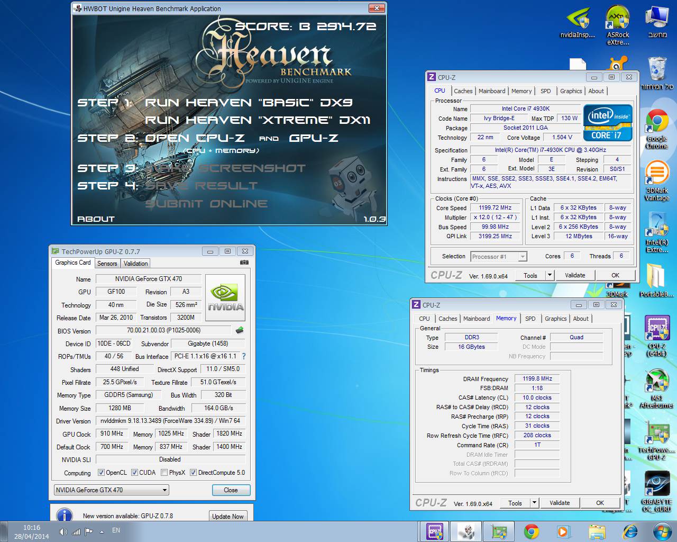
Task: Open the GIGABYTE OC_GURU desktop shortcut
Action: click(x=657, y=492)
